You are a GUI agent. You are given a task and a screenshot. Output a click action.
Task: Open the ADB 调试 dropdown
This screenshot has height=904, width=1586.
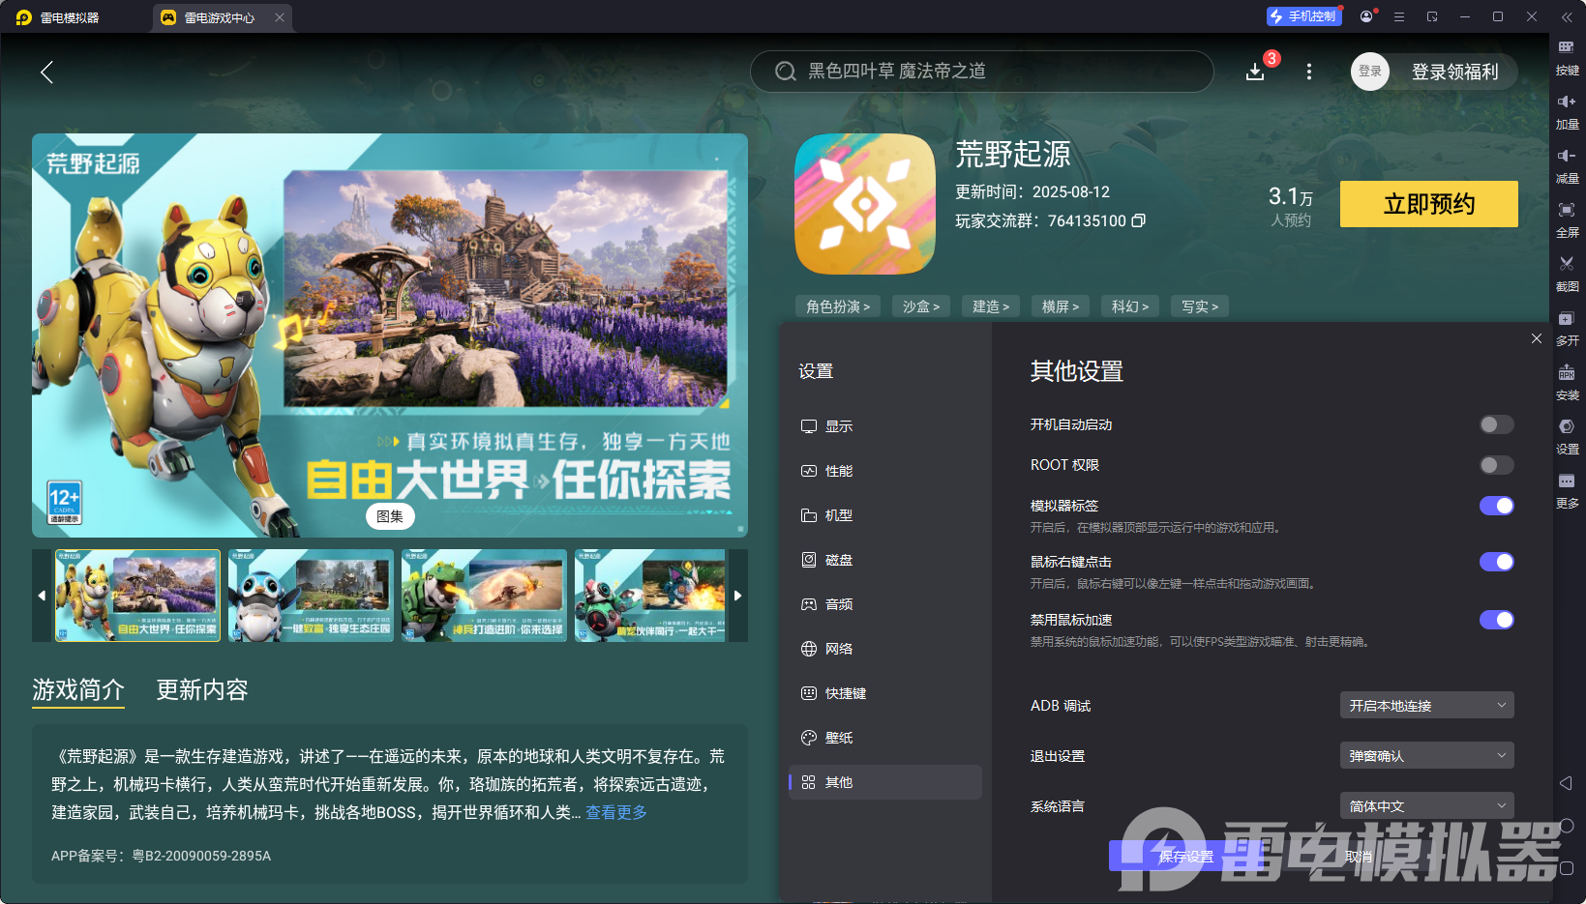point(1426,705)
